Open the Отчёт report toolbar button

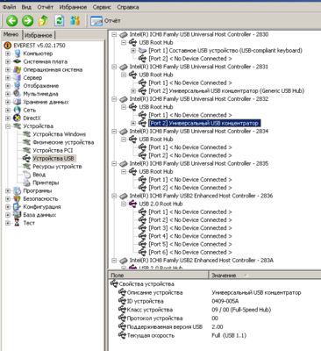tap(105, 21)
